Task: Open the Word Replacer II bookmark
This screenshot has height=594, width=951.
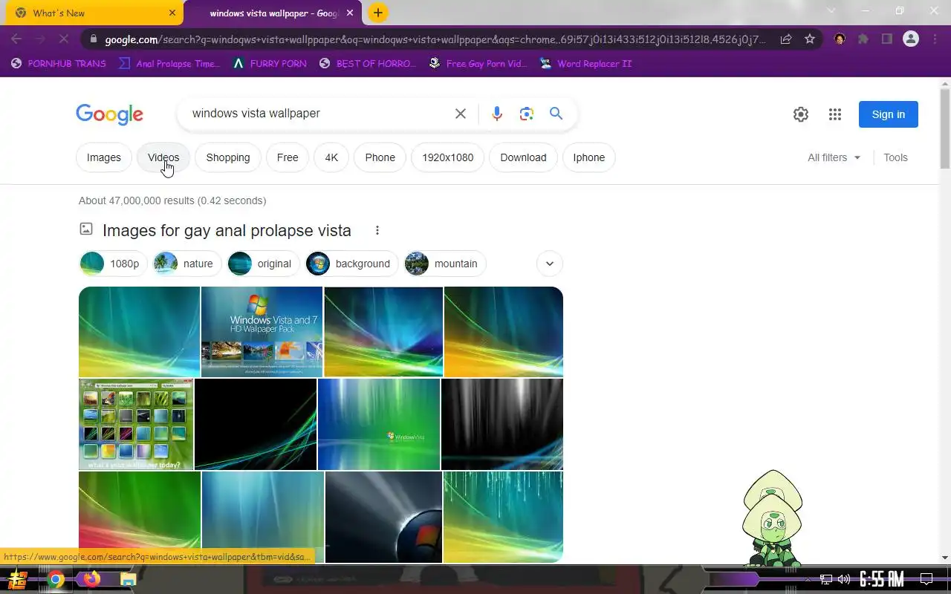Action: click(x=585, y=64)
